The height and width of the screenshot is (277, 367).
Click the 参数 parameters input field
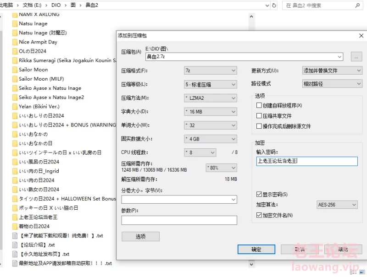click(179, 220)
